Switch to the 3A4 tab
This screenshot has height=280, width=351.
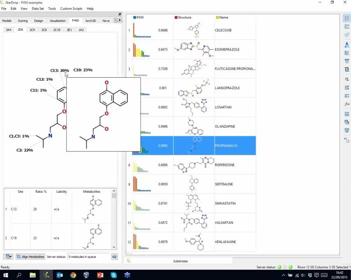click(9, 29)
